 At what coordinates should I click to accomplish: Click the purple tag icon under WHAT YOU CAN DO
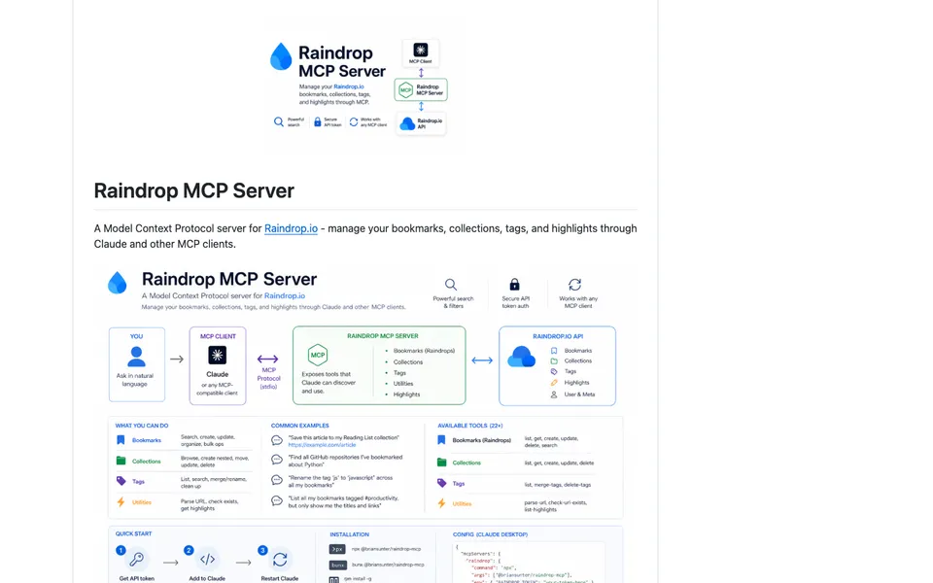(121, 481)
